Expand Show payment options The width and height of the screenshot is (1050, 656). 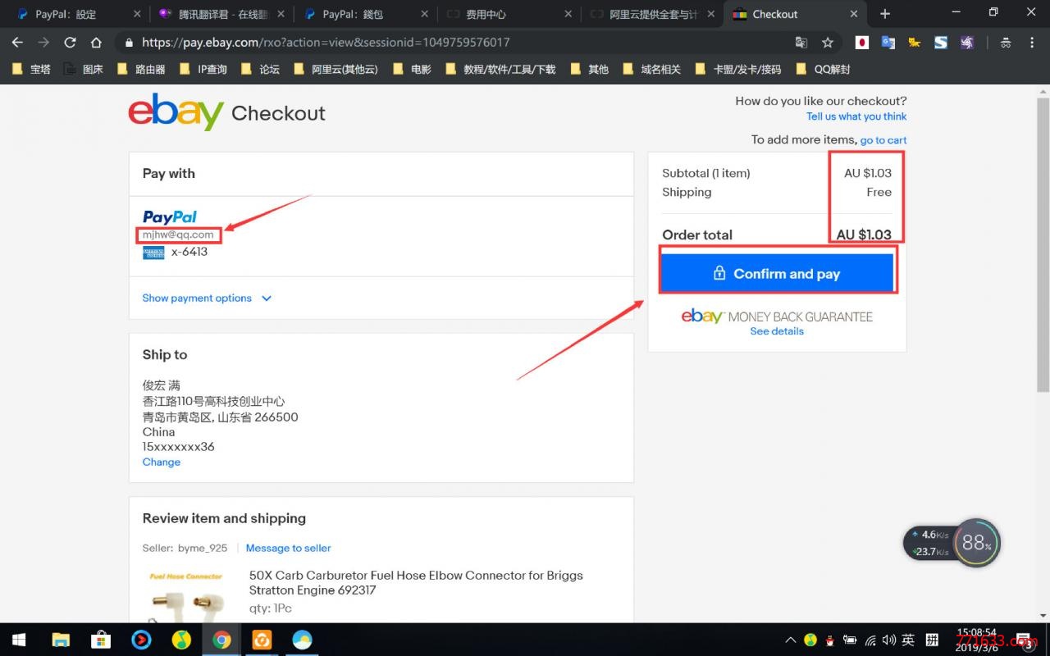(207, 298)
